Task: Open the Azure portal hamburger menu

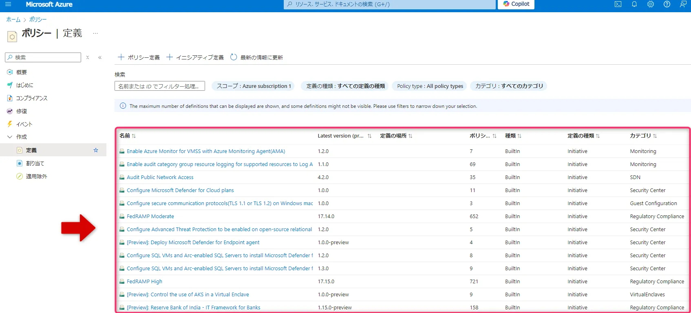Action: coord(8,4)
